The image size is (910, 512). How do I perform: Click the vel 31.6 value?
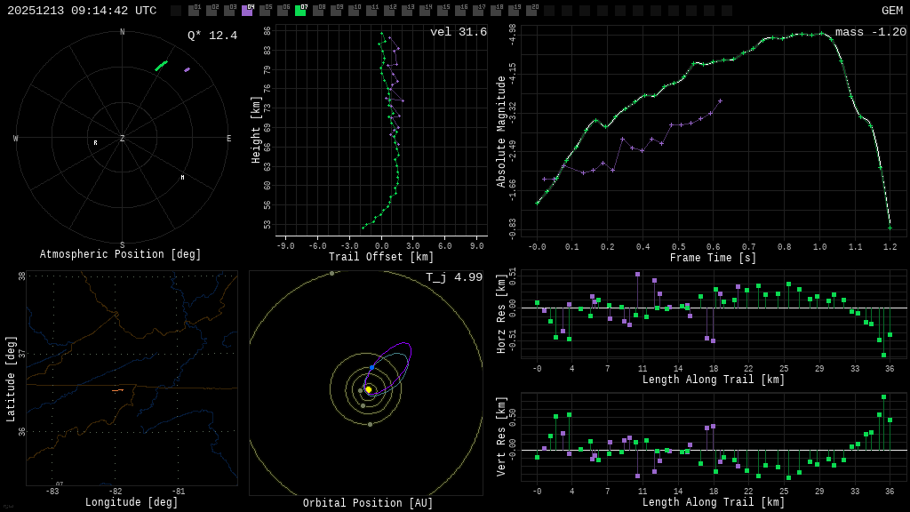click(x=459, y=32)
